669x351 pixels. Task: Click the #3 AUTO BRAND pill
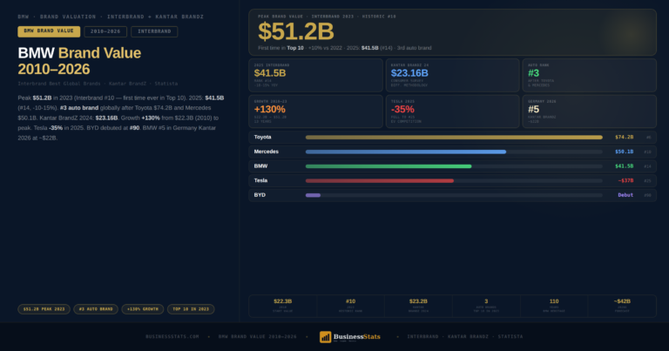pos(96,309)
